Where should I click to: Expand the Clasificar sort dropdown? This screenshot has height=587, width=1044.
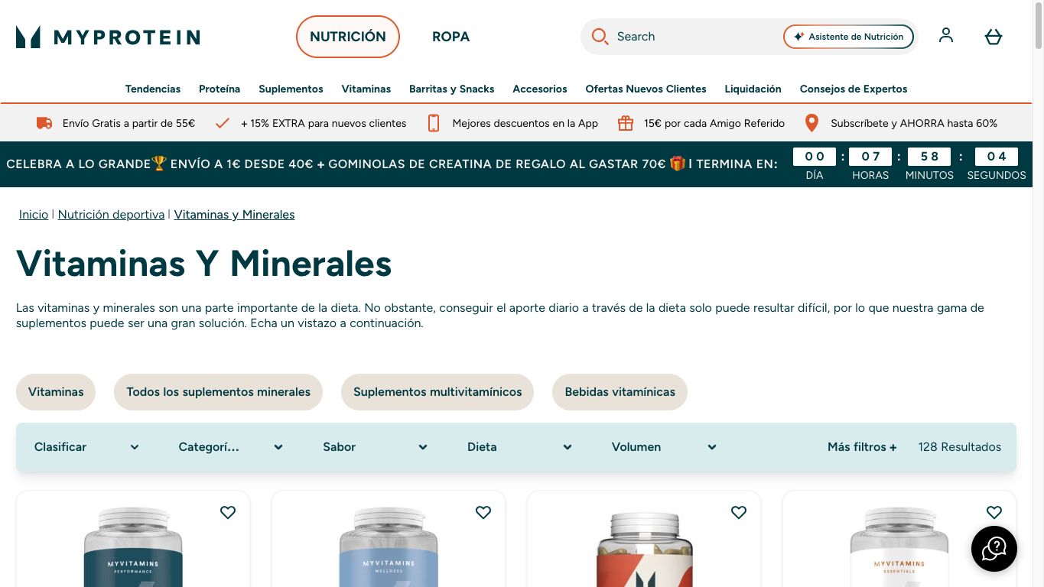pyautogui.click(x=86, y=447)
